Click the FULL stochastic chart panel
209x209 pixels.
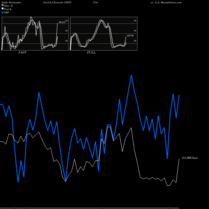click(104, 33)
